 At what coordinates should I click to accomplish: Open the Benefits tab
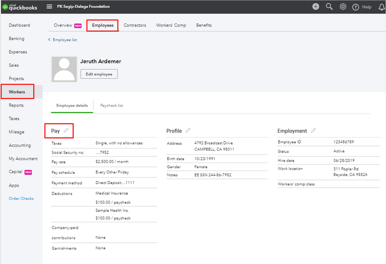[x=204, y=25]
